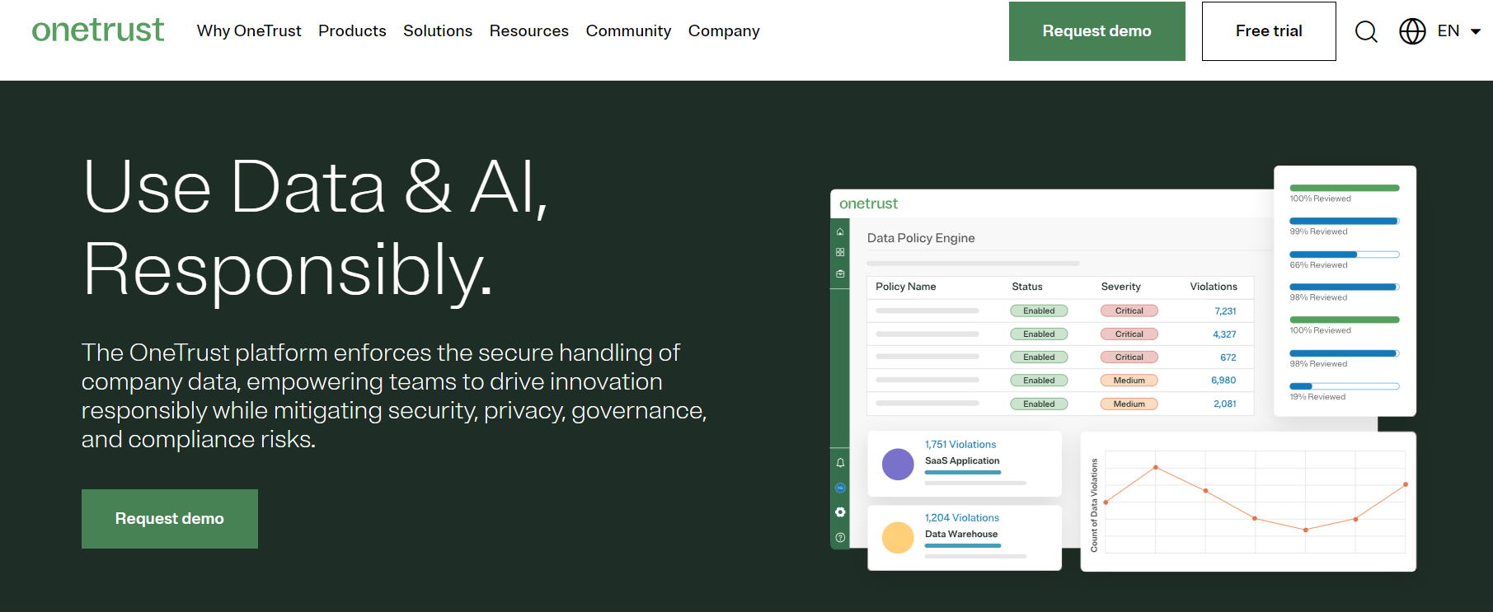The width and height of the screenshot is (1493, 612).
Task: Click Request demo below the hero paragraph
Action: (x=170, y=519)
